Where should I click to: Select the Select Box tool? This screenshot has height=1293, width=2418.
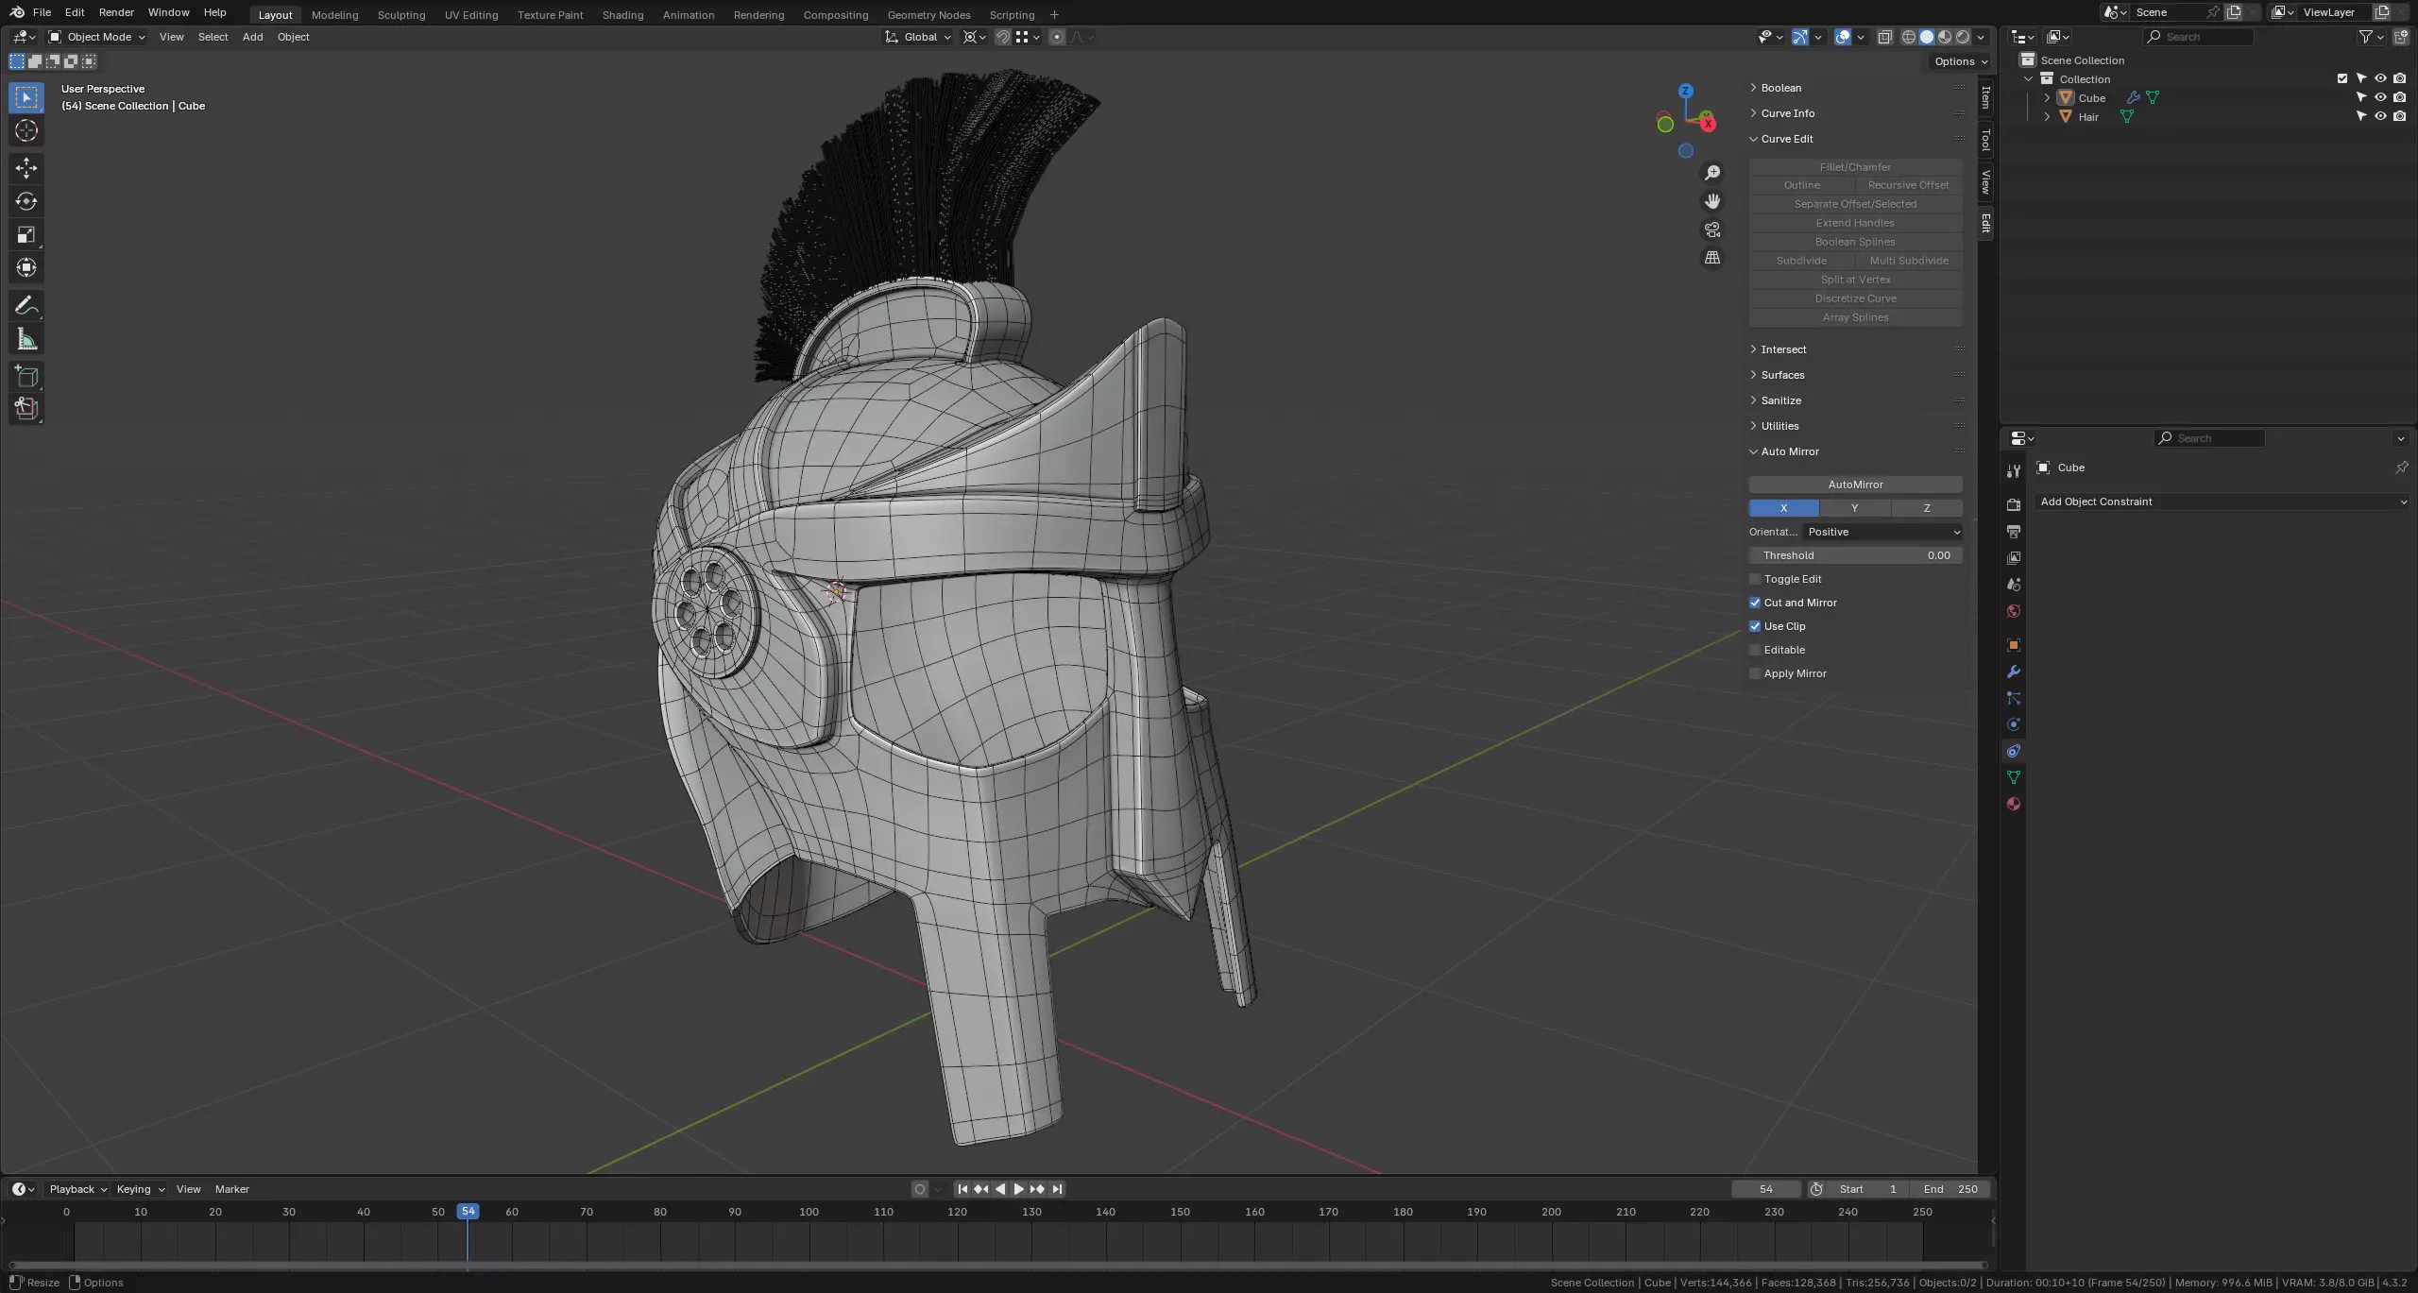pyautogui.click(x=26, y=97)
